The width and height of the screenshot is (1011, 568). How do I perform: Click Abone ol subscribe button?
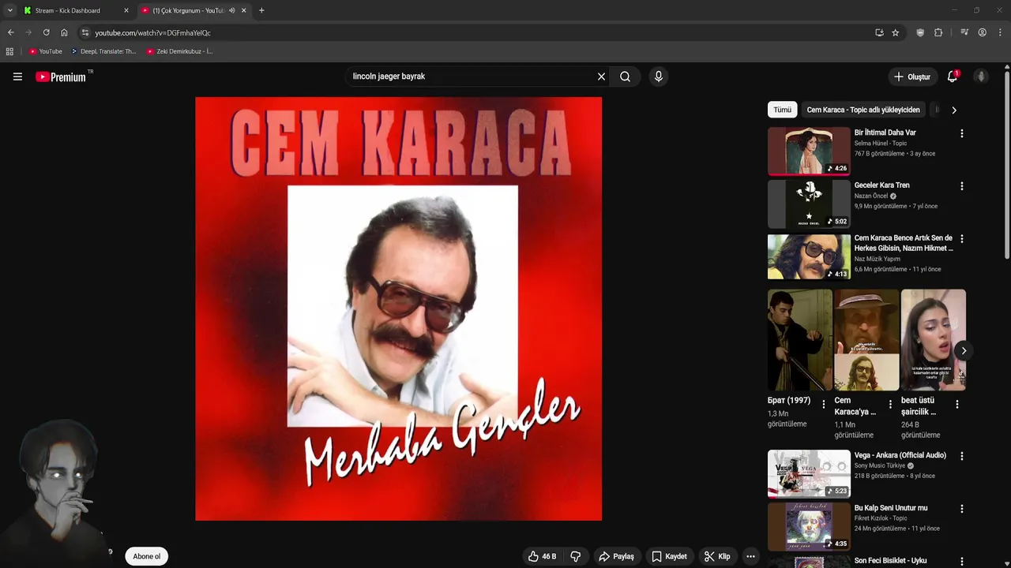click(146, 556)
